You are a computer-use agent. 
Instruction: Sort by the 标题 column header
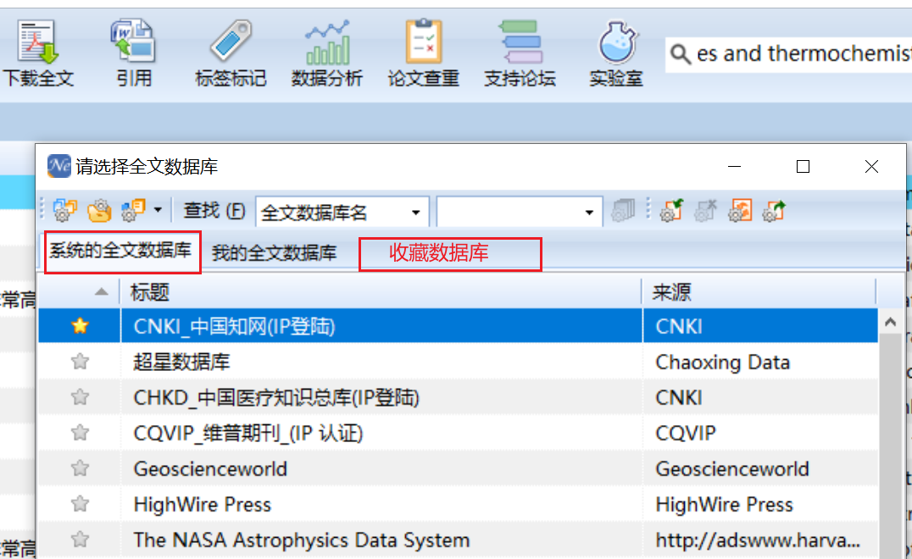pos(381,291)
